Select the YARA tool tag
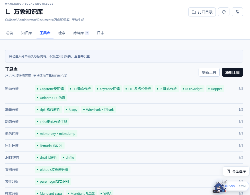The image size is (250, 195). pyautogui.click(x=106, y=192)
